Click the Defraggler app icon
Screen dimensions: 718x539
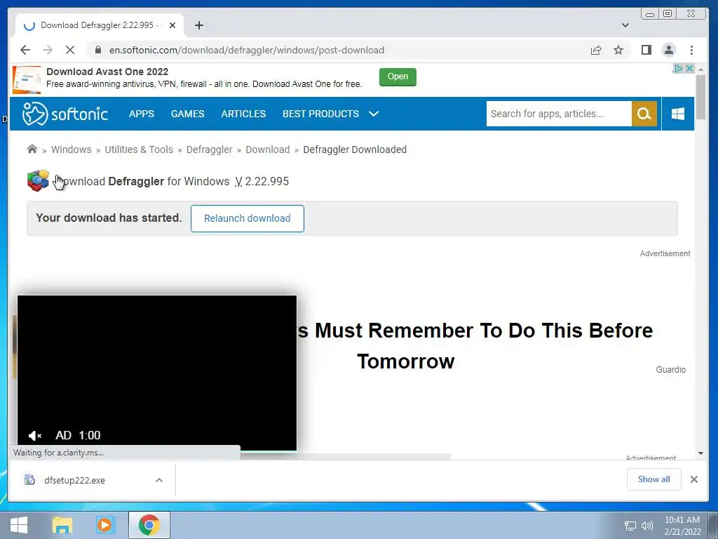38,180
